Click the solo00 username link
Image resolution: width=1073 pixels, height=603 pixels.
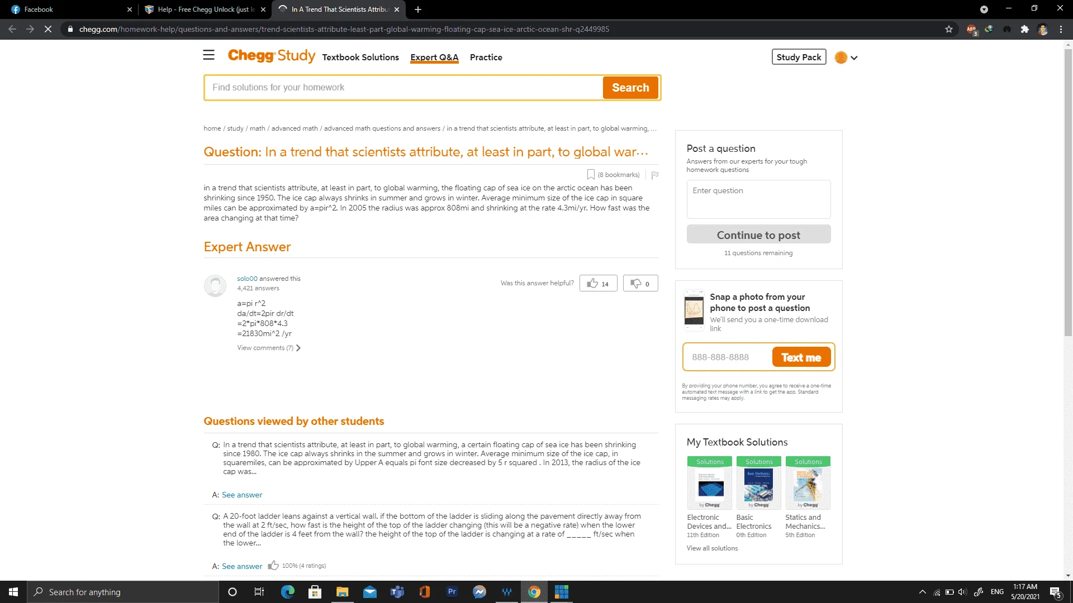tap(247, 279)
